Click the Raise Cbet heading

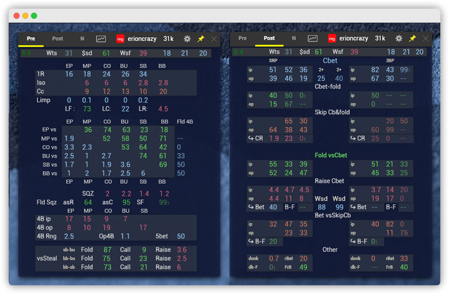[329, 181]
